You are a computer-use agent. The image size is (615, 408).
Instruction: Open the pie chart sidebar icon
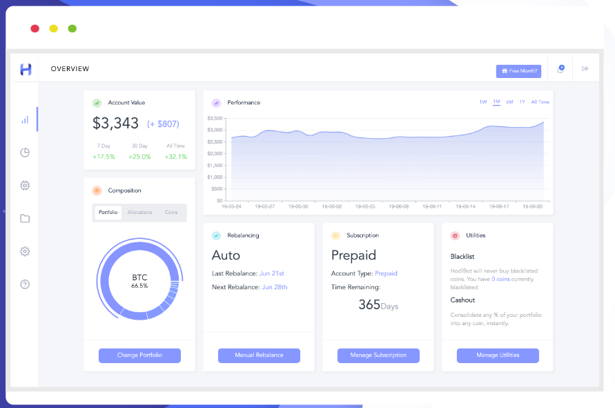25,153
